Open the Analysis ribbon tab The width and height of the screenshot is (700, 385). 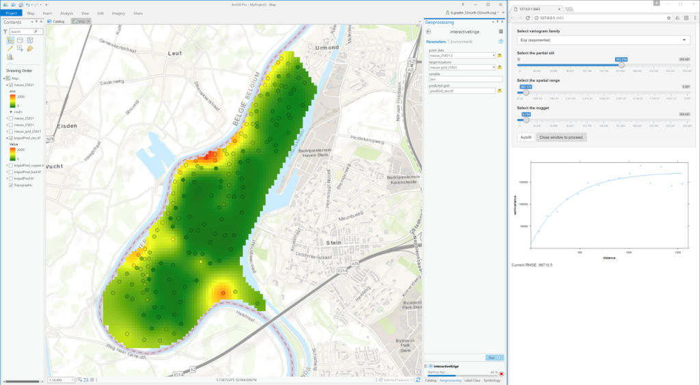point(66,13)
